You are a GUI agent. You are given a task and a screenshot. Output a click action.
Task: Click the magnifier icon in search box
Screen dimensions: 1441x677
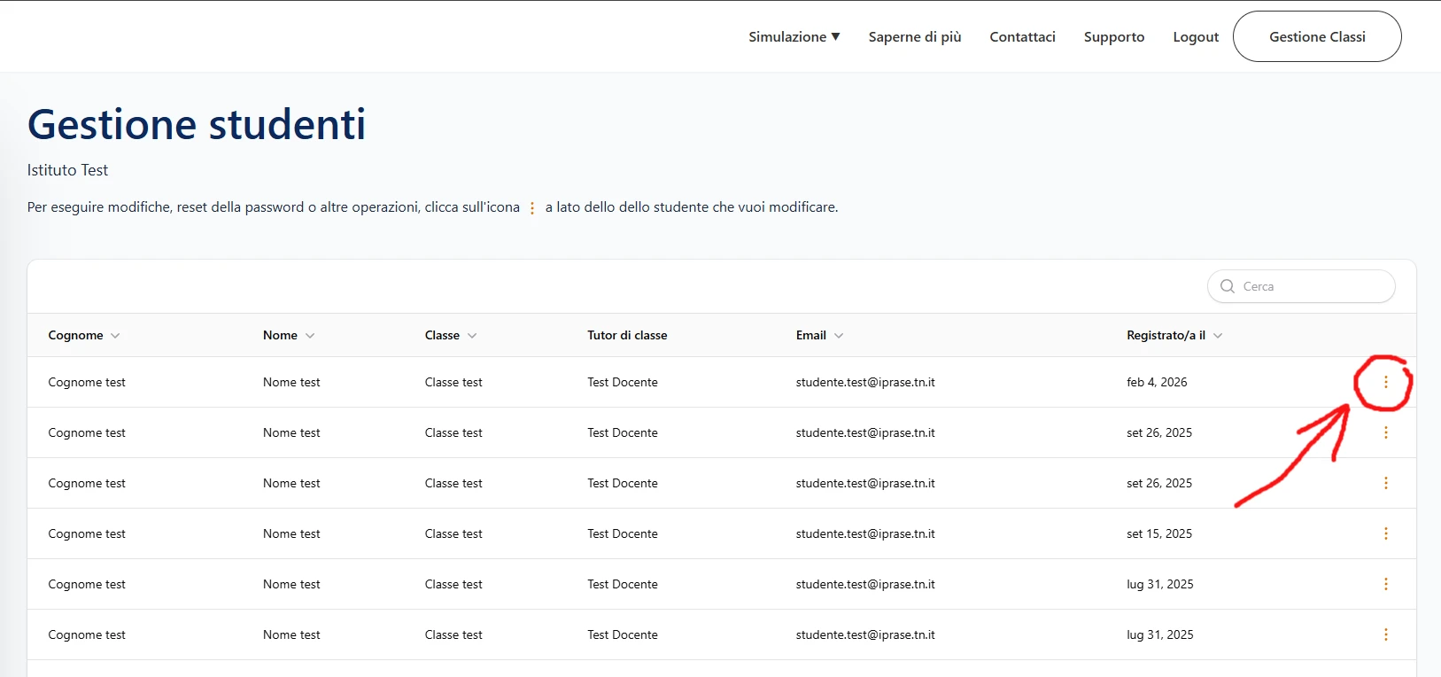tap(1227, 286)
